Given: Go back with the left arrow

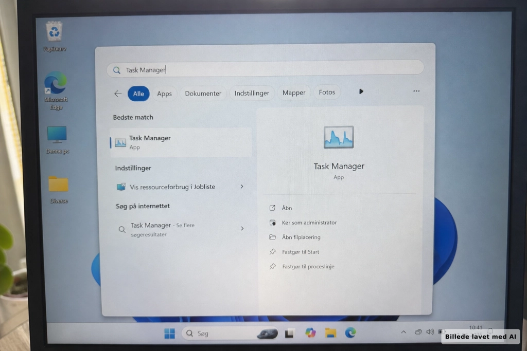Looking at the screenshot, I should (x=118, y=94).
